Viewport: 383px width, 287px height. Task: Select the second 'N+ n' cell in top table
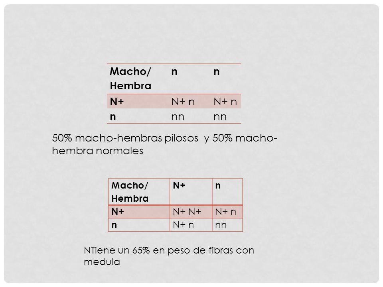tap(226, 101)
